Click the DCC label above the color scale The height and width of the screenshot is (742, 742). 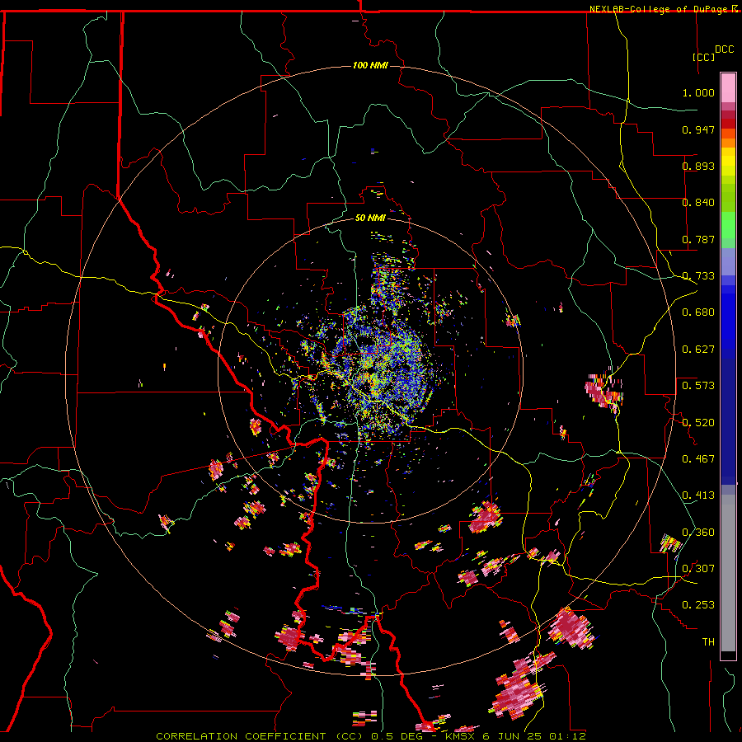724,49
